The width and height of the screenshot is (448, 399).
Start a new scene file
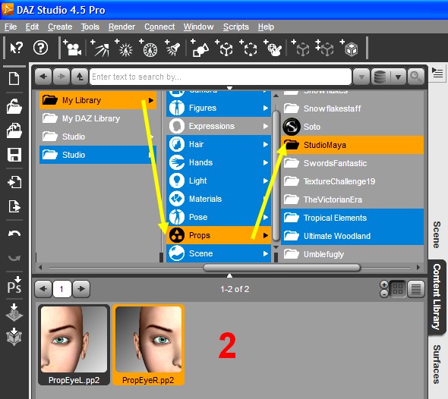(14, 78)
